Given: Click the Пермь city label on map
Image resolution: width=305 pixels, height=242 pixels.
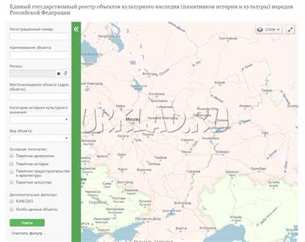Looking at the screenshot, I should point(267,90).
